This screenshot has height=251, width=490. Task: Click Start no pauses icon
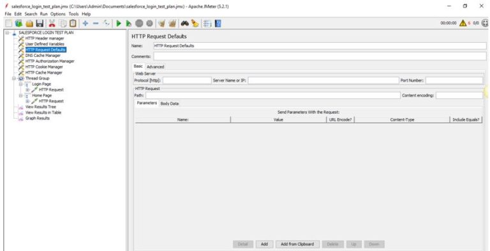tap(128, 23)
